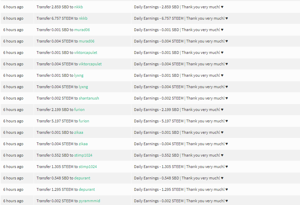
Task: Click '6 hours ago' in nkkb SBD row
Action: pyautogui.click(x=13, y=7)
